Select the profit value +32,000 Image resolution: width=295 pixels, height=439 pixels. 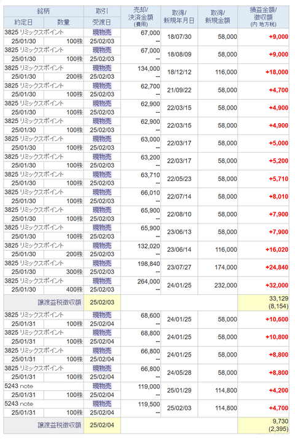pos(277,285)
